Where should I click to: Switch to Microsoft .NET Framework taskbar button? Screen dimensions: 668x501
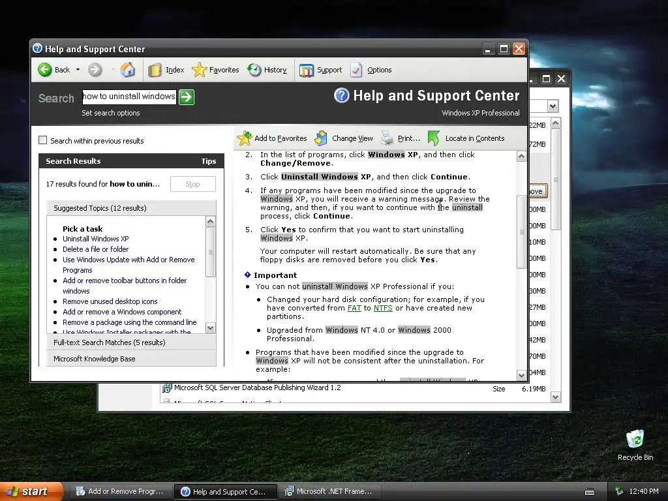[x=329, y=491]
